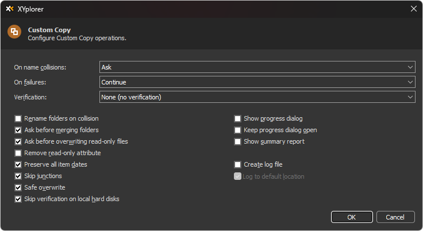Viewport: 423px width, 231px height.
Task: Click Cancel to discard changes
Action: point(395,217)
